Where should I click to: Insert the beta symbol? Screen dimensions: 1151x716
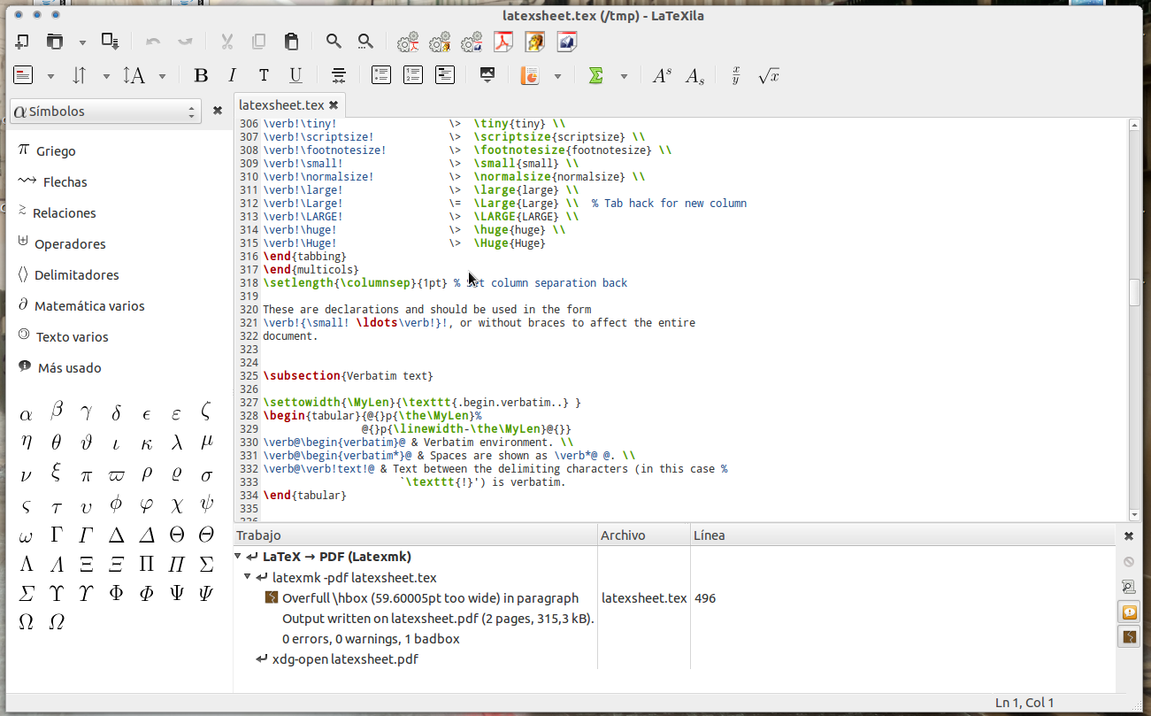pos(57,410)
